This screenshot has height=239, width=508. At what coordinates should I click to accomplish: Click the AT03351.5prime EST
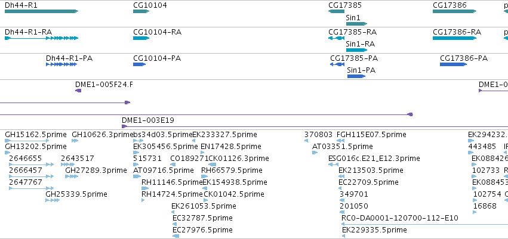pyautogui.click(x=315, y=153)
